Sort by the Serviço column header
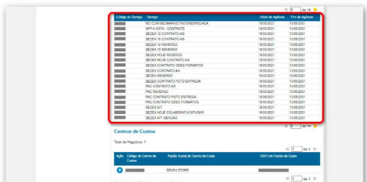The width and height of the screenshot is (367, 182). [x=152, y=17]
